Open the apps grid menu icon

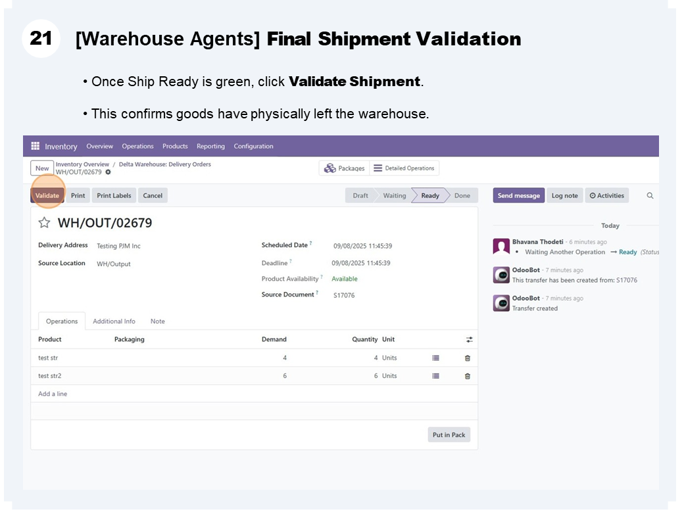(x=35, y=146)
